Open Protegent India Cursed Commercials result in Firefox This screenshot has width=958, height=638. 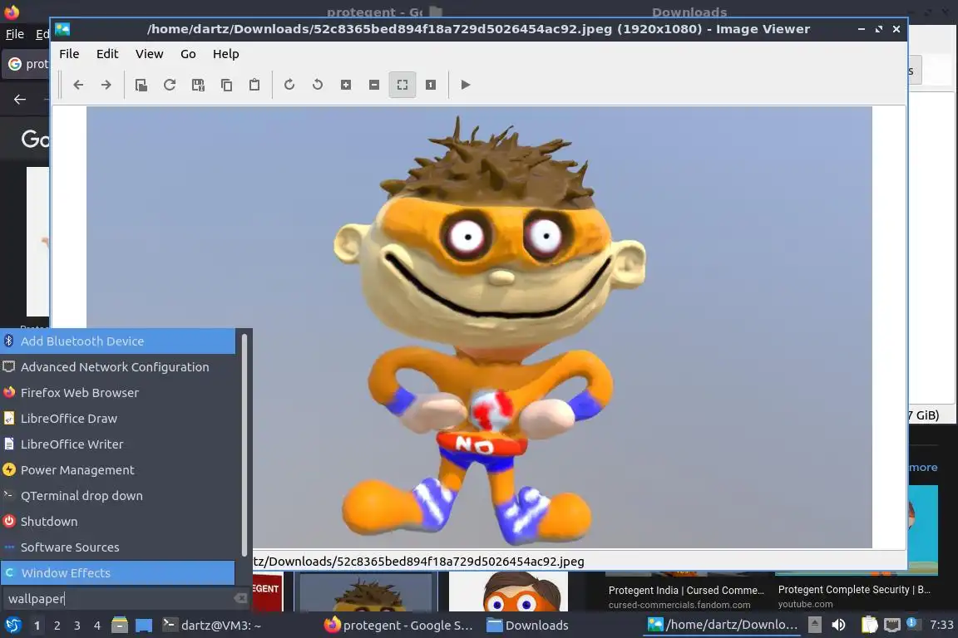686,591
